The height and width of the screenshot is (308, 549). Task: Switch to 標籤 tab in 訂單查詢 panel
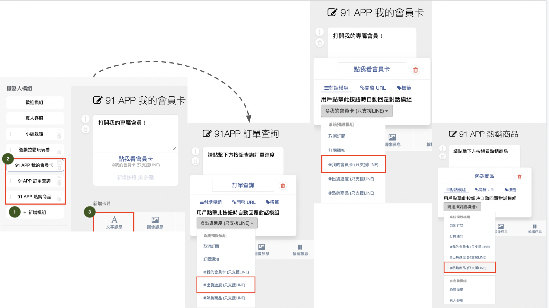pyautogui.click(x=272, y=202)
